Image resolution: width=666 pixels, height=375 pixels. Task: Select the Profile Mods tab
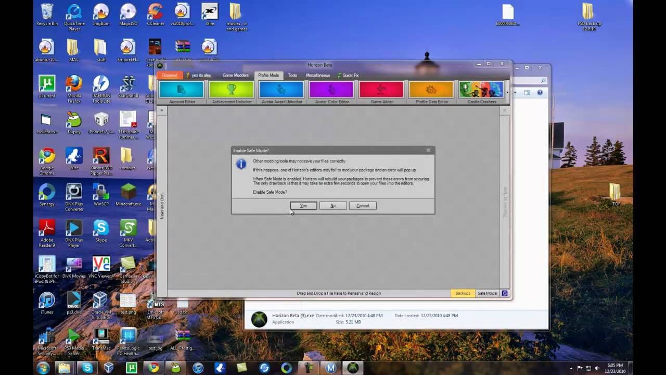pos(268,76)
